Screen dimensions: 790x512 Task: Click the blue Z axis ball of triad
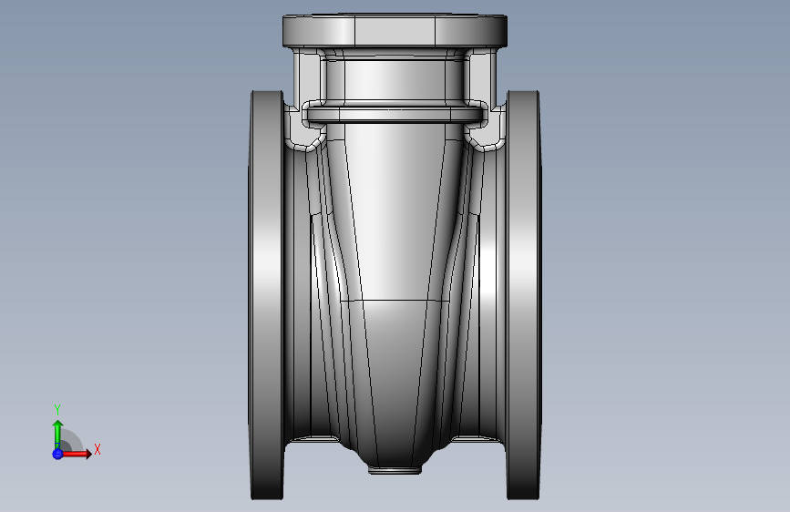57,454
